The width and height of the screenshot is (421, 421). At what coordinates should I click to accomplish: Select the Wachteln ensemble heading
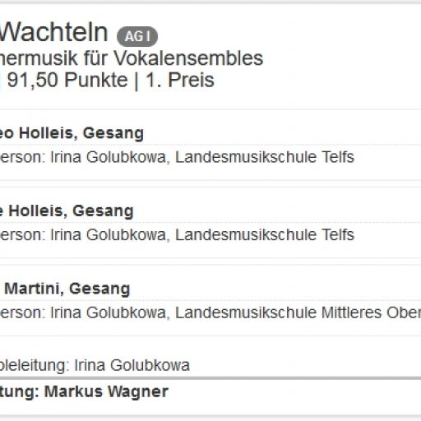[x=54, y=33]
